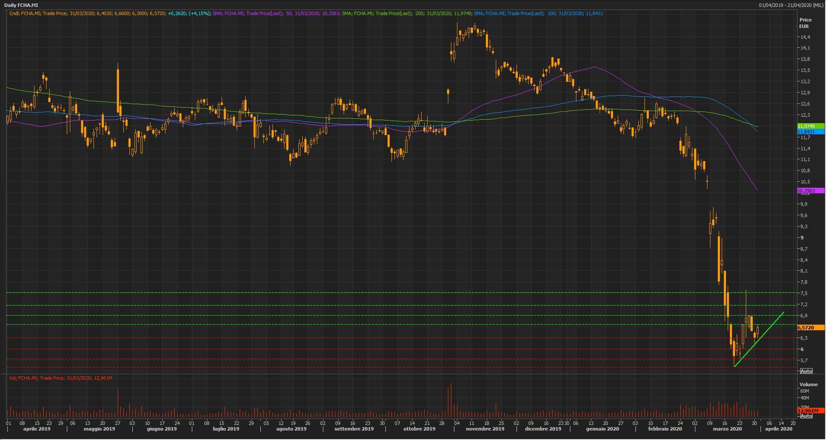Click the Volume axis label
Screen dimensions: 826x440
coord(808,384)
